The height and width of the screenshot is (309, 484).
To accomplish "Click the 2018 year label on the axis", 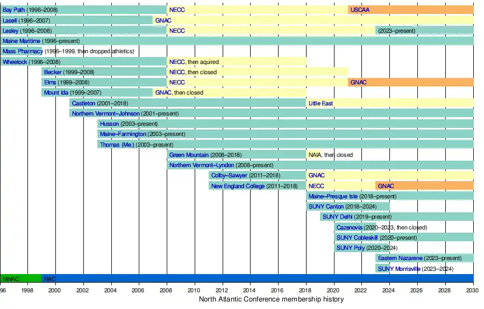I will pos(306,291).
